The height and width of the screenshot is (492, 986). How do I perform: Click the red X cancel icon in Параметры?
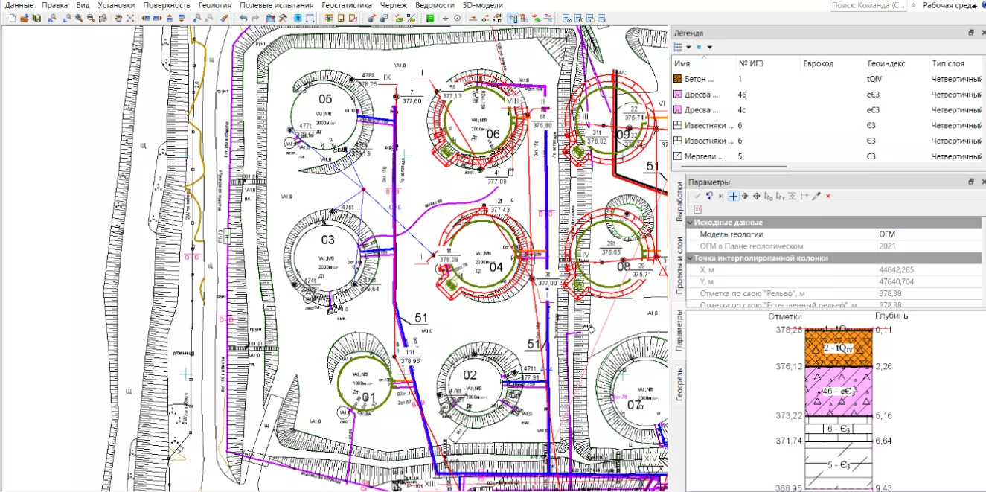click(x=828, y=196)
